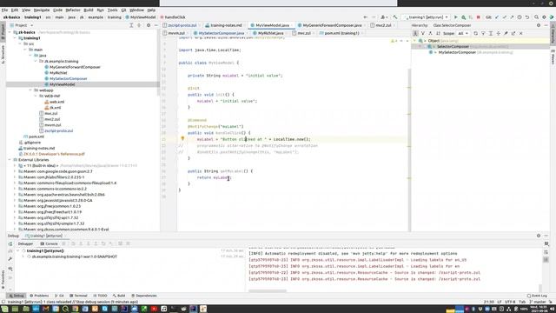Open run configuration dropdown training1

[x=427, y=17]
